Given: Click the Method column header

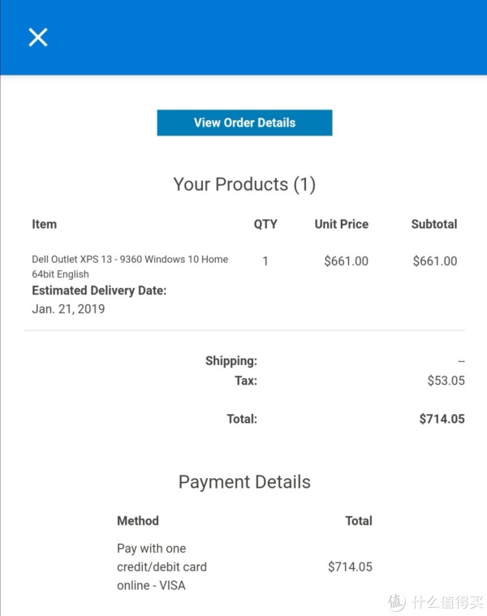Looking at the screenshot, I should 138,521.
